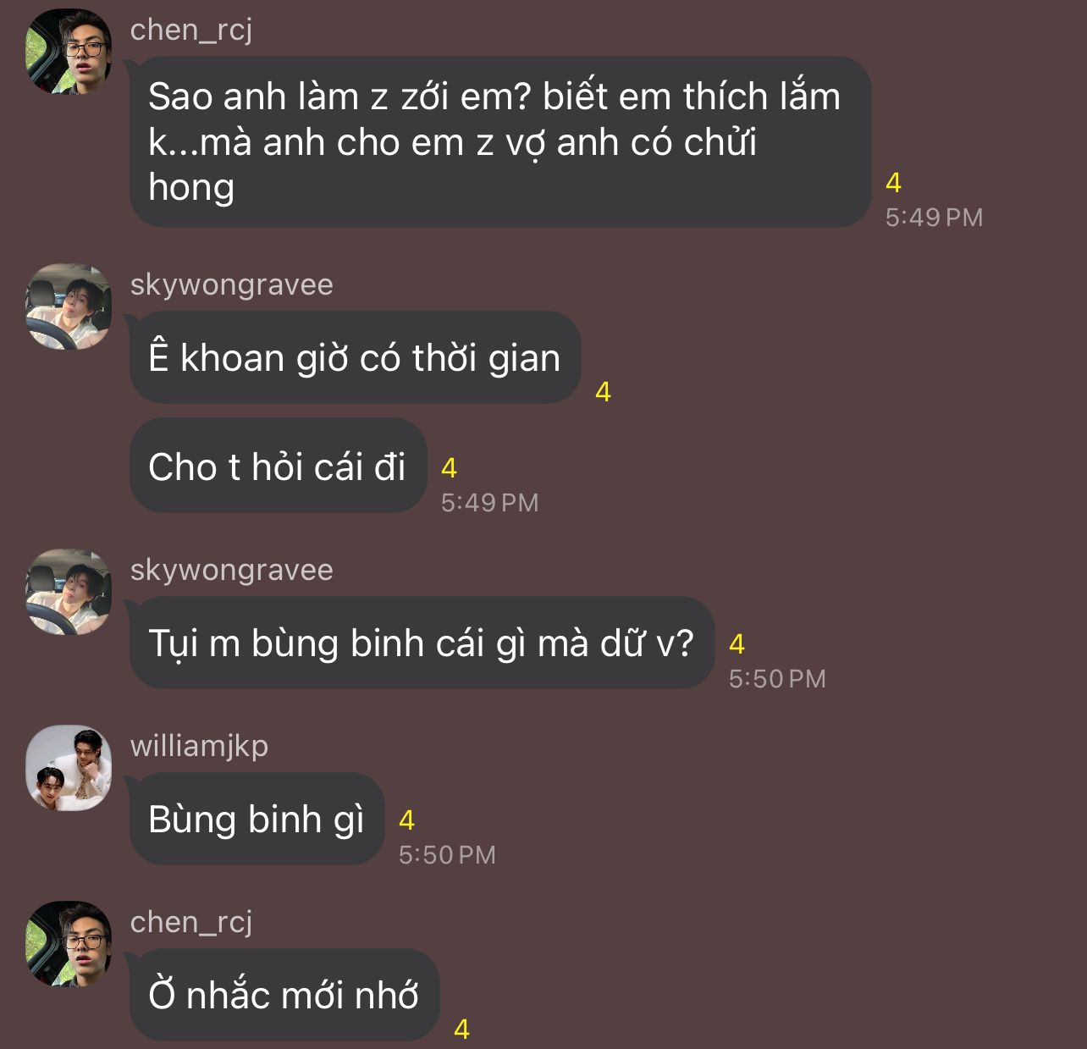Select message bubble 'Ê khoan giờ có thời gian'
Image resolution: width=1087 pixels, height=1049 pixels.
coord(355,357)
